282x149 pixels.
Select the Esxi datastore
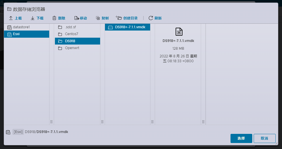tap(16, 34)
